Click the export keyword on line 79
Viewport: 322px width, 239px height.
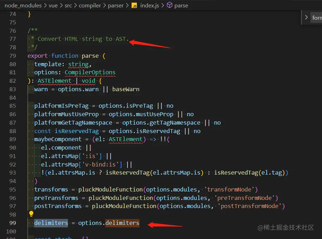pos(37,56)
